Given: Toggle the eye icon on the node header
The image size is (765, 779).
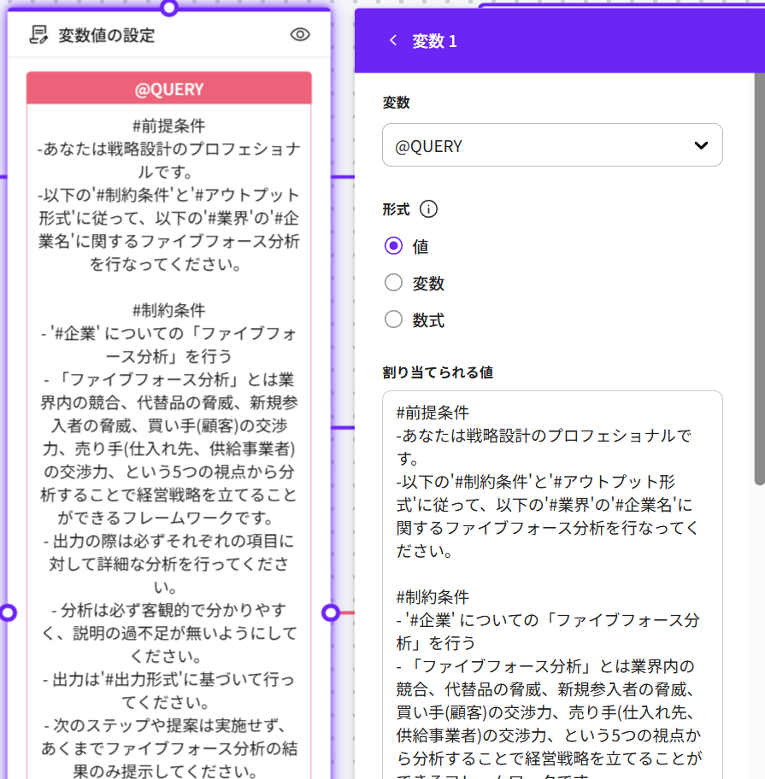Looking at the screenshot, I should (x=300, y=35).
